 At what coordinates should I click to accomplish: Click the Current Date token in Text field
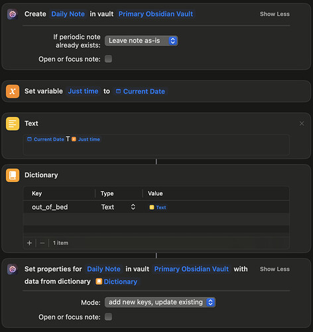pos(46,139)
